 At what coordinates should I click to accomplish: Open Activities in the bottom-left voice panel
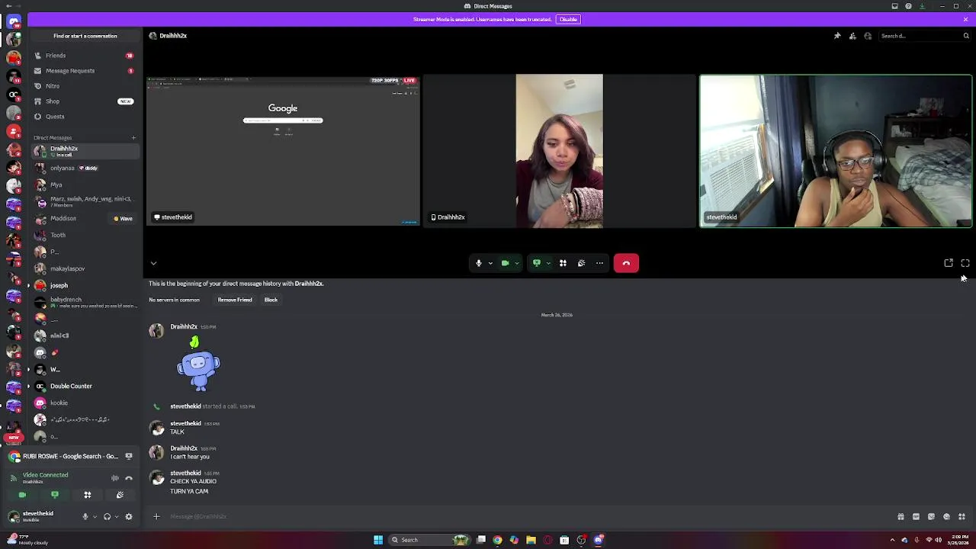click(x=88, y=495)
